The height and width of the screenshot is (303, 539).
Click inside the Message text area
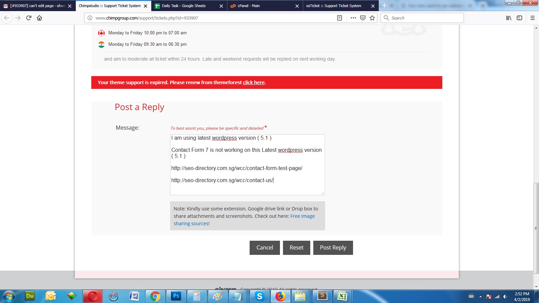pos(247,165)
